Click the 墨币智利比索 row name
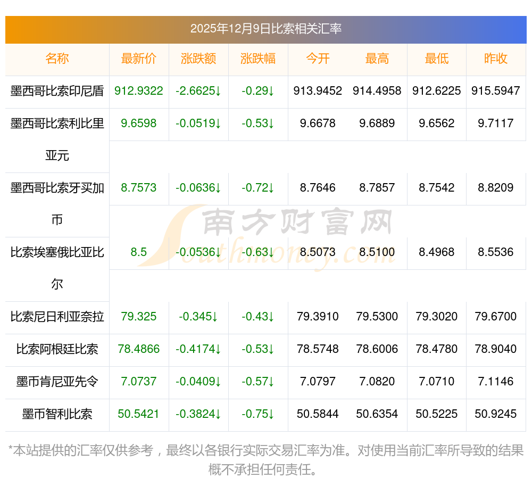The width and height of the screenshot is (532, 486). point(57,414)
